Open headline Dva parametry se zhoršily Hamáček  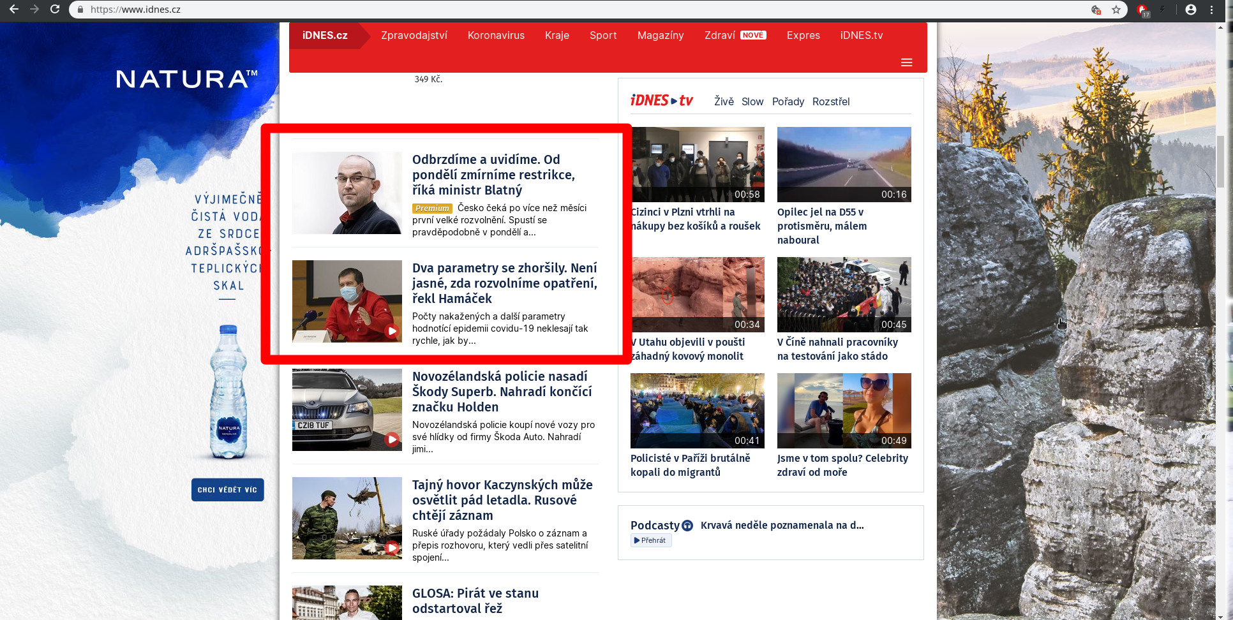(x=505, y=283)
